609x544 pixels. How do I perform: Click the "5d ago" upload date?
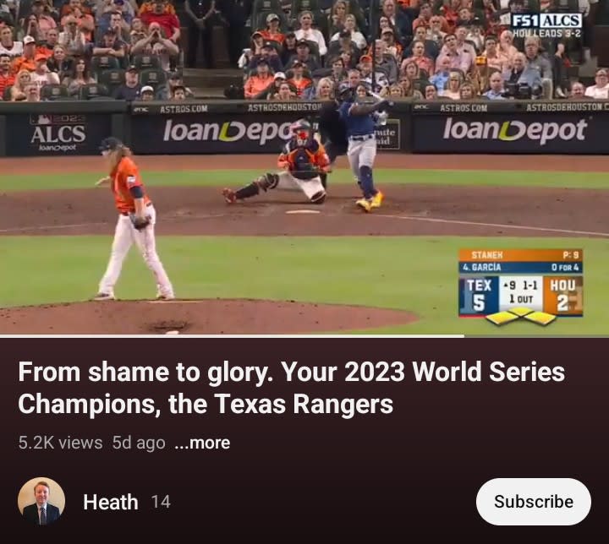click(x=139, y=443)
